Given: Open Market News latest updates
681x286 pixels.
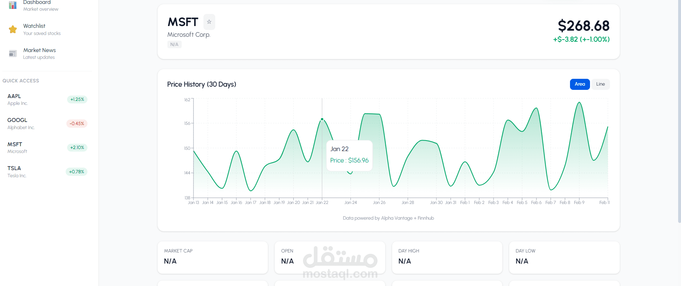Looking at the screenshot, I should 47,53.
